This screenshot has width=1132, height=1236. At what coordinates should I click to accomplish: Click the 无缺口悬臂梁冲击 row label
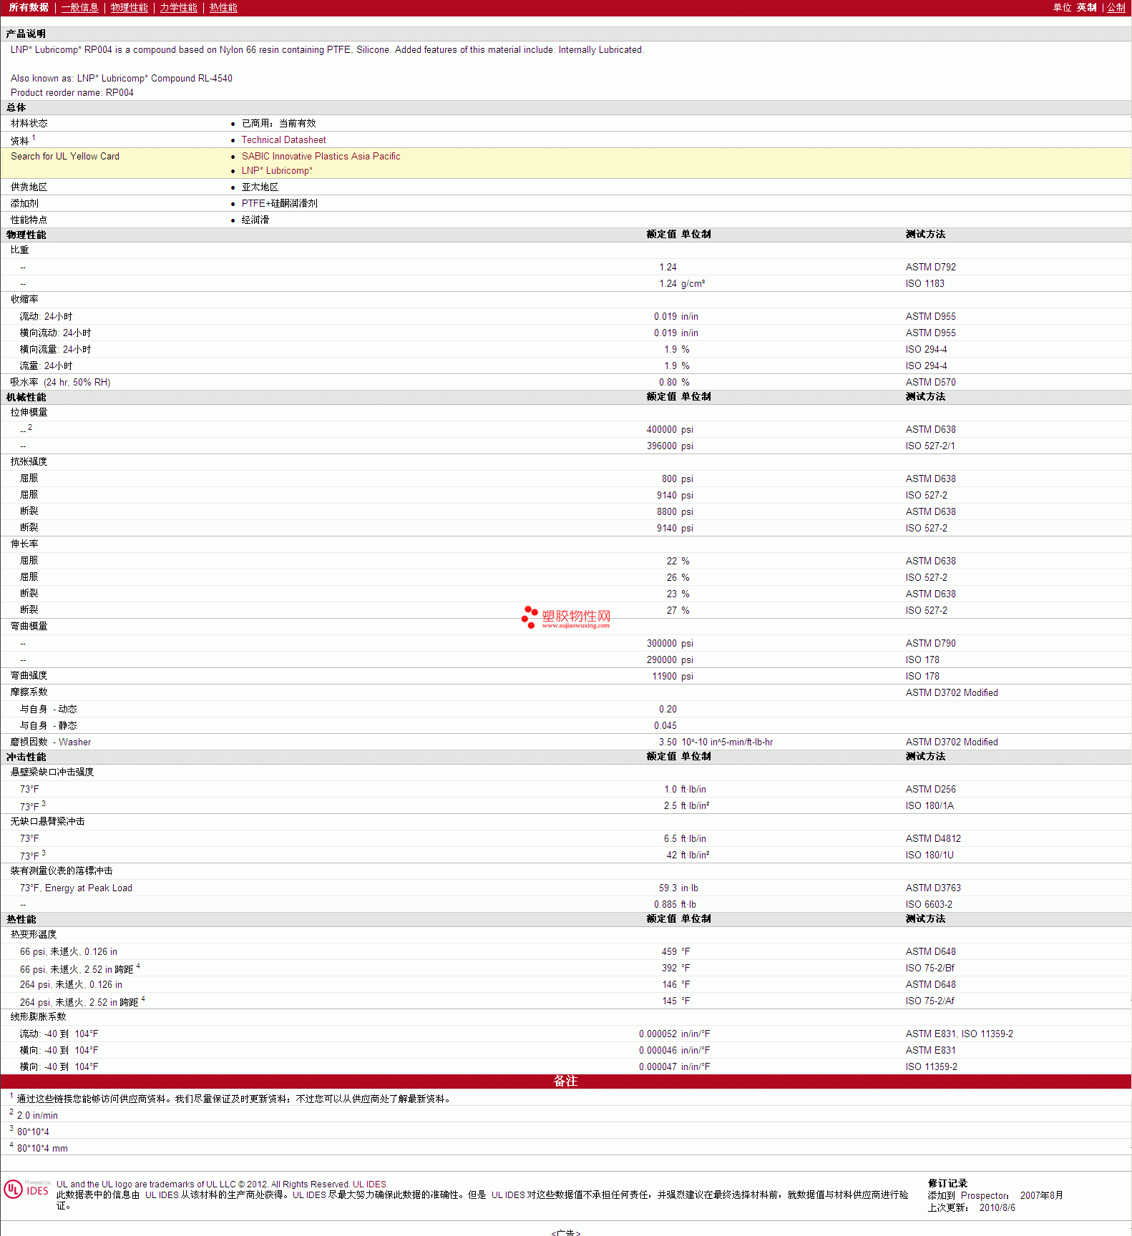click(x=47, y=822)
